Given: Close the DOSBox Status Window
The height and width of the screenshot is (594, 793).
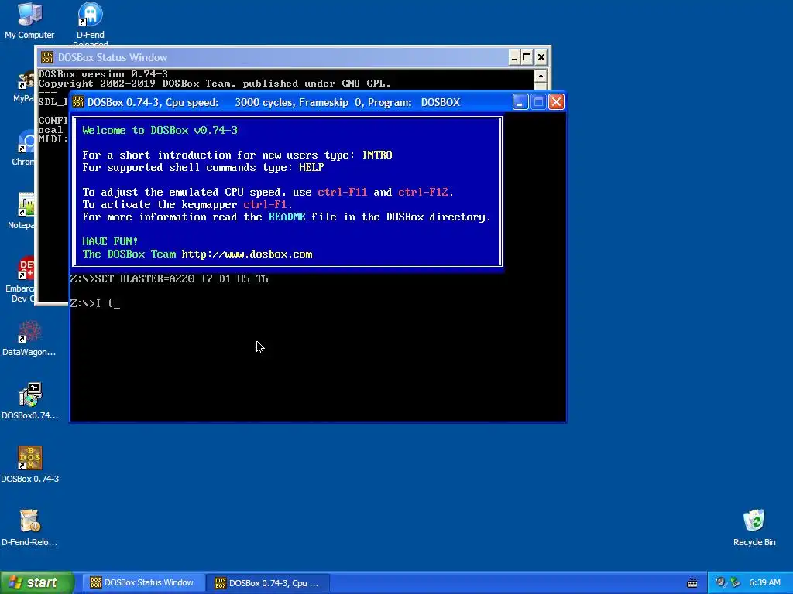Looking at the screenshot, I should (x=541, y=57).
